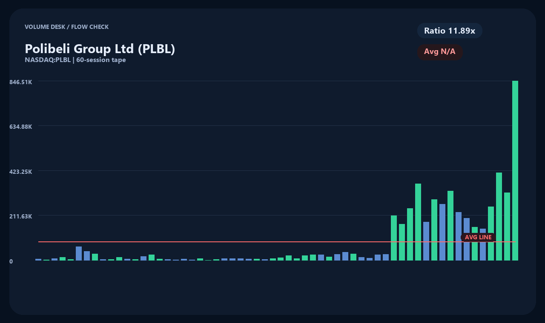The height and width of the screenshot is (323, 545).
Task: Click the 423.25K axis label
Action: 21,172
